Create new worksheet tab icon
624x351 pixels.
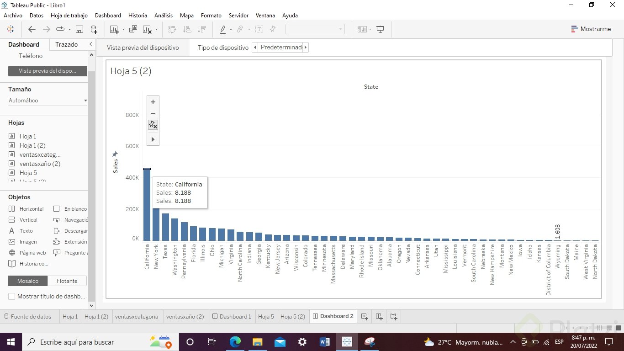pyautogui.click(x=364, y=316)
